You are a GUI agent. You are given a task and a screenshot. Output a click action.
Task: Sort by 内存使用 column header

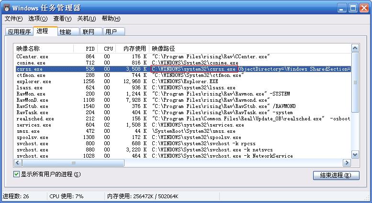pyautogui.click(x=133, y=49)
